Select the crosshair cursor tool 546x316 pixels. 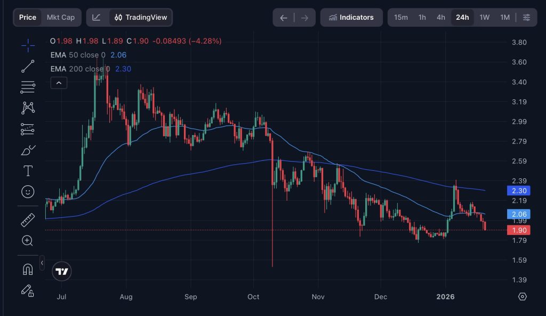(28, 45)
